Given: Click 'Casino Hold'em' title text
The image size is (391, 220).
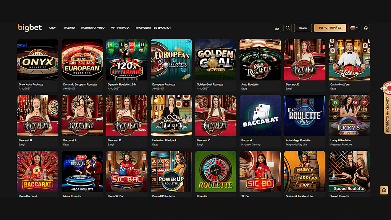Looking at the screenshot, I should (340, 84).
